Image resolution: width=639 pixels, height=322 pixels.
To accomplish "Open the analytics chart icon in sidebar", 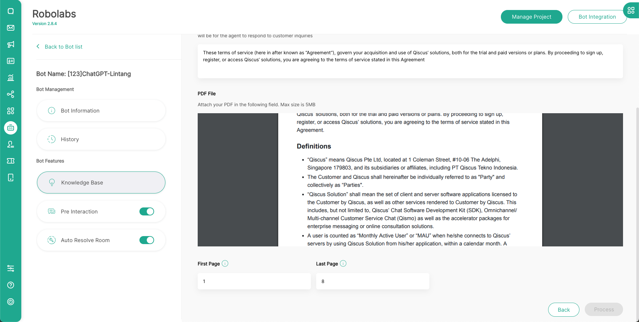I will (x=11, y=78).
